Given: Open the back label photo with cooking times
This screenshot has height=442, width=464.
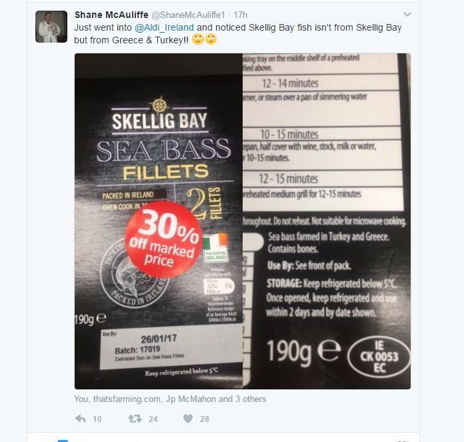Looking at the screenshot, I should [327, 221].
